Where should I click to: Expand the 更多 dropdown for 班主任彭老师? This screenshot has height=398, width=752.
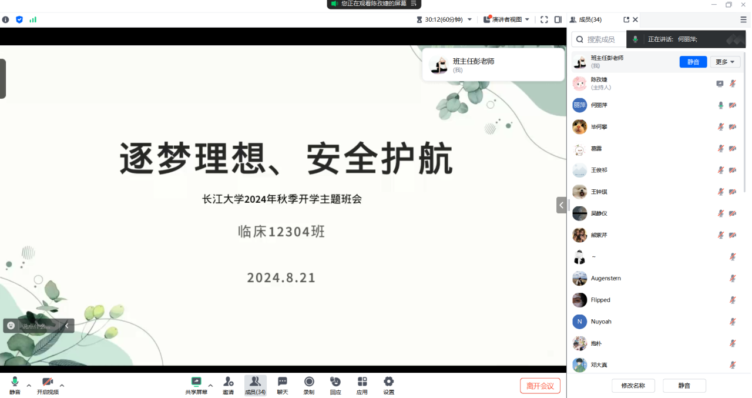(725, 62)
